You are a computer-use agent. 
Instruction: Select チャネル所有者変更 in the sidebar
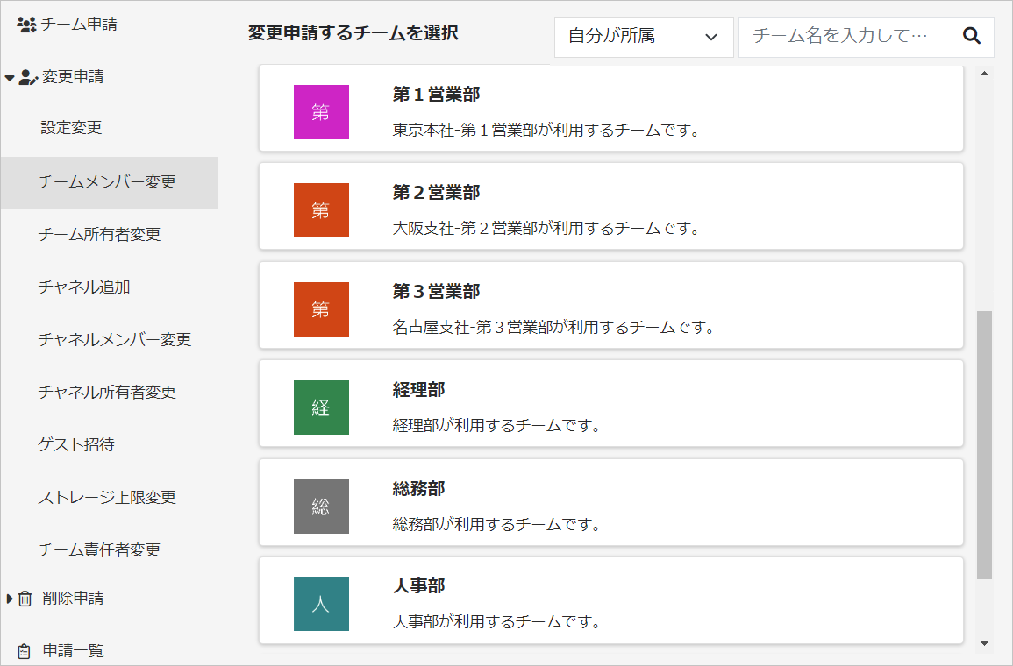[107, 393]
